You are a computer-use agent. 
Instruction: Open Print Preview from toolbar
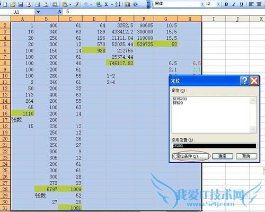tap(46, 4)
